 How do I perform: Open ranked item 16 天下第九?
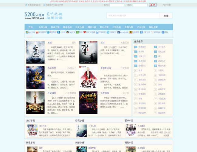point(162,47)
